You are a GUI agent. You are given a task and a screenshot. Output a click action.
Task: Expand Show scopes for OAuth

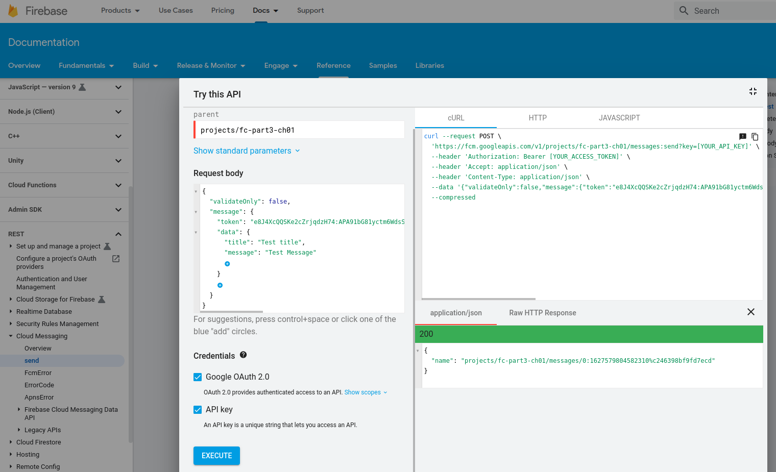(366, 392)
